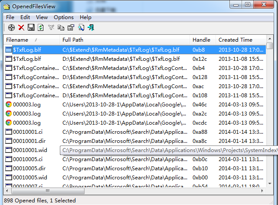Click vertical scrollbar up arrow
This screenshot has width=278, height=205.
270,39
